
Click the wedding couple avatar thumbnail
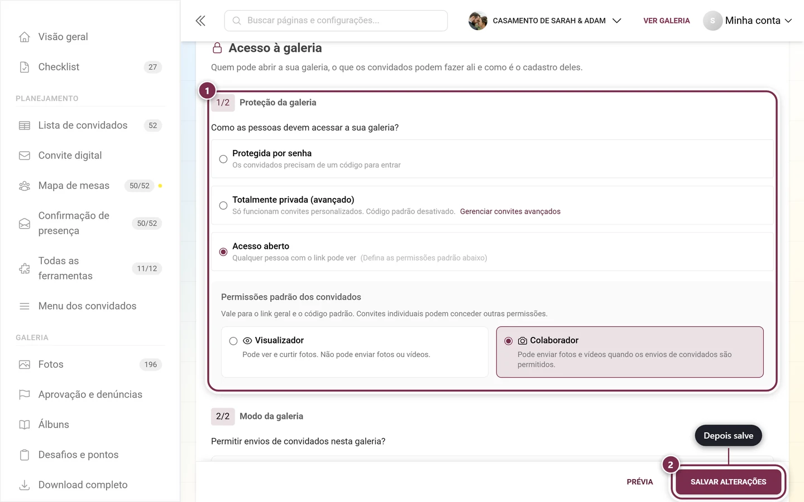point(478,21)
